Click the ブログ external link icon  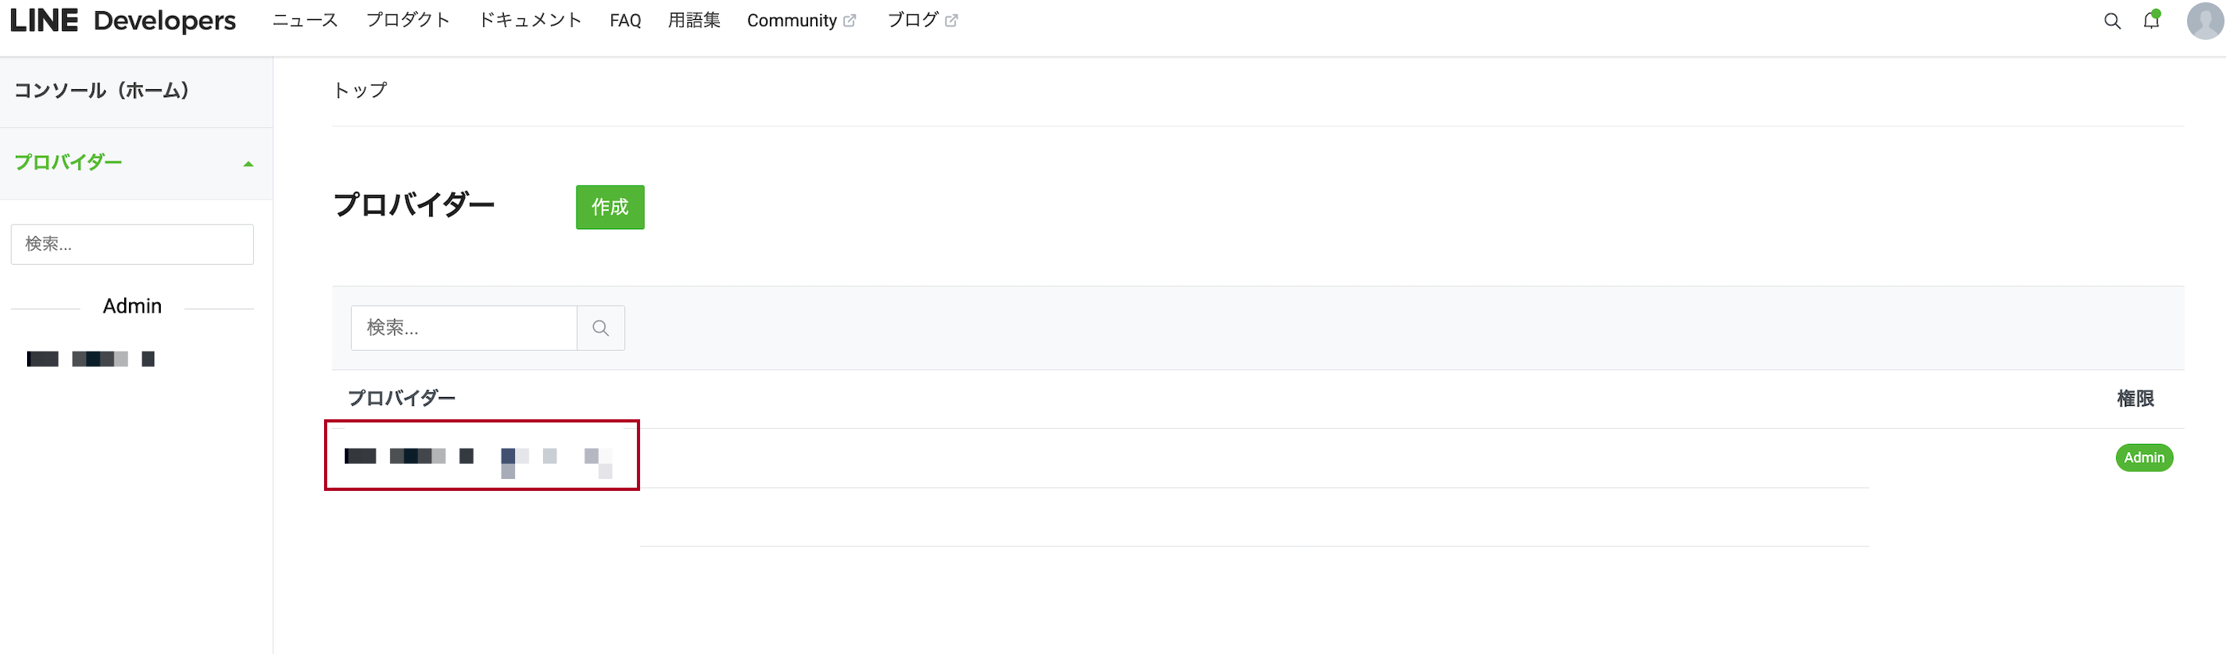click(951, 21)
